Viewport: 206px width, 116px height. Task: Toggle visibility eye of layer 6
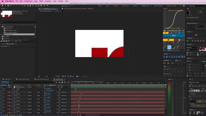click(x=1, y=106)
